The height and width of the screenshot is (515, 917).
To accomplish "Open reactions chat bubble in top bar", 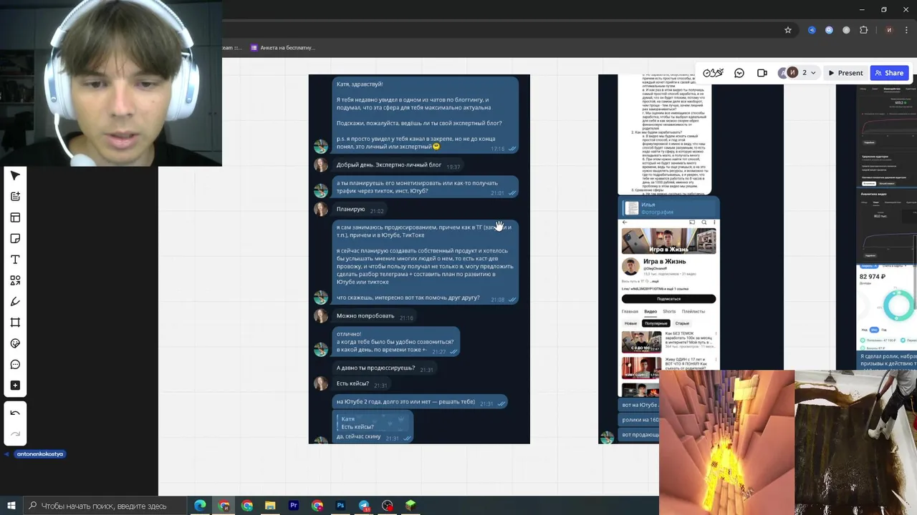I will tap(739, 73).
